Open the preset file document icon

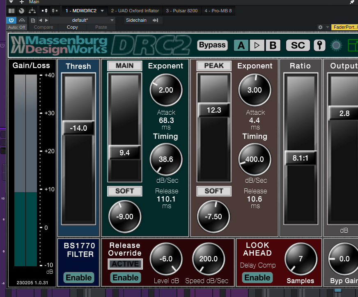tap(33, 20)
